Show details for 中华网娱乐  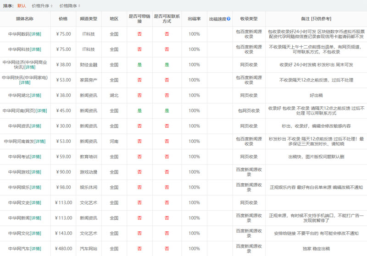point(35,187)
